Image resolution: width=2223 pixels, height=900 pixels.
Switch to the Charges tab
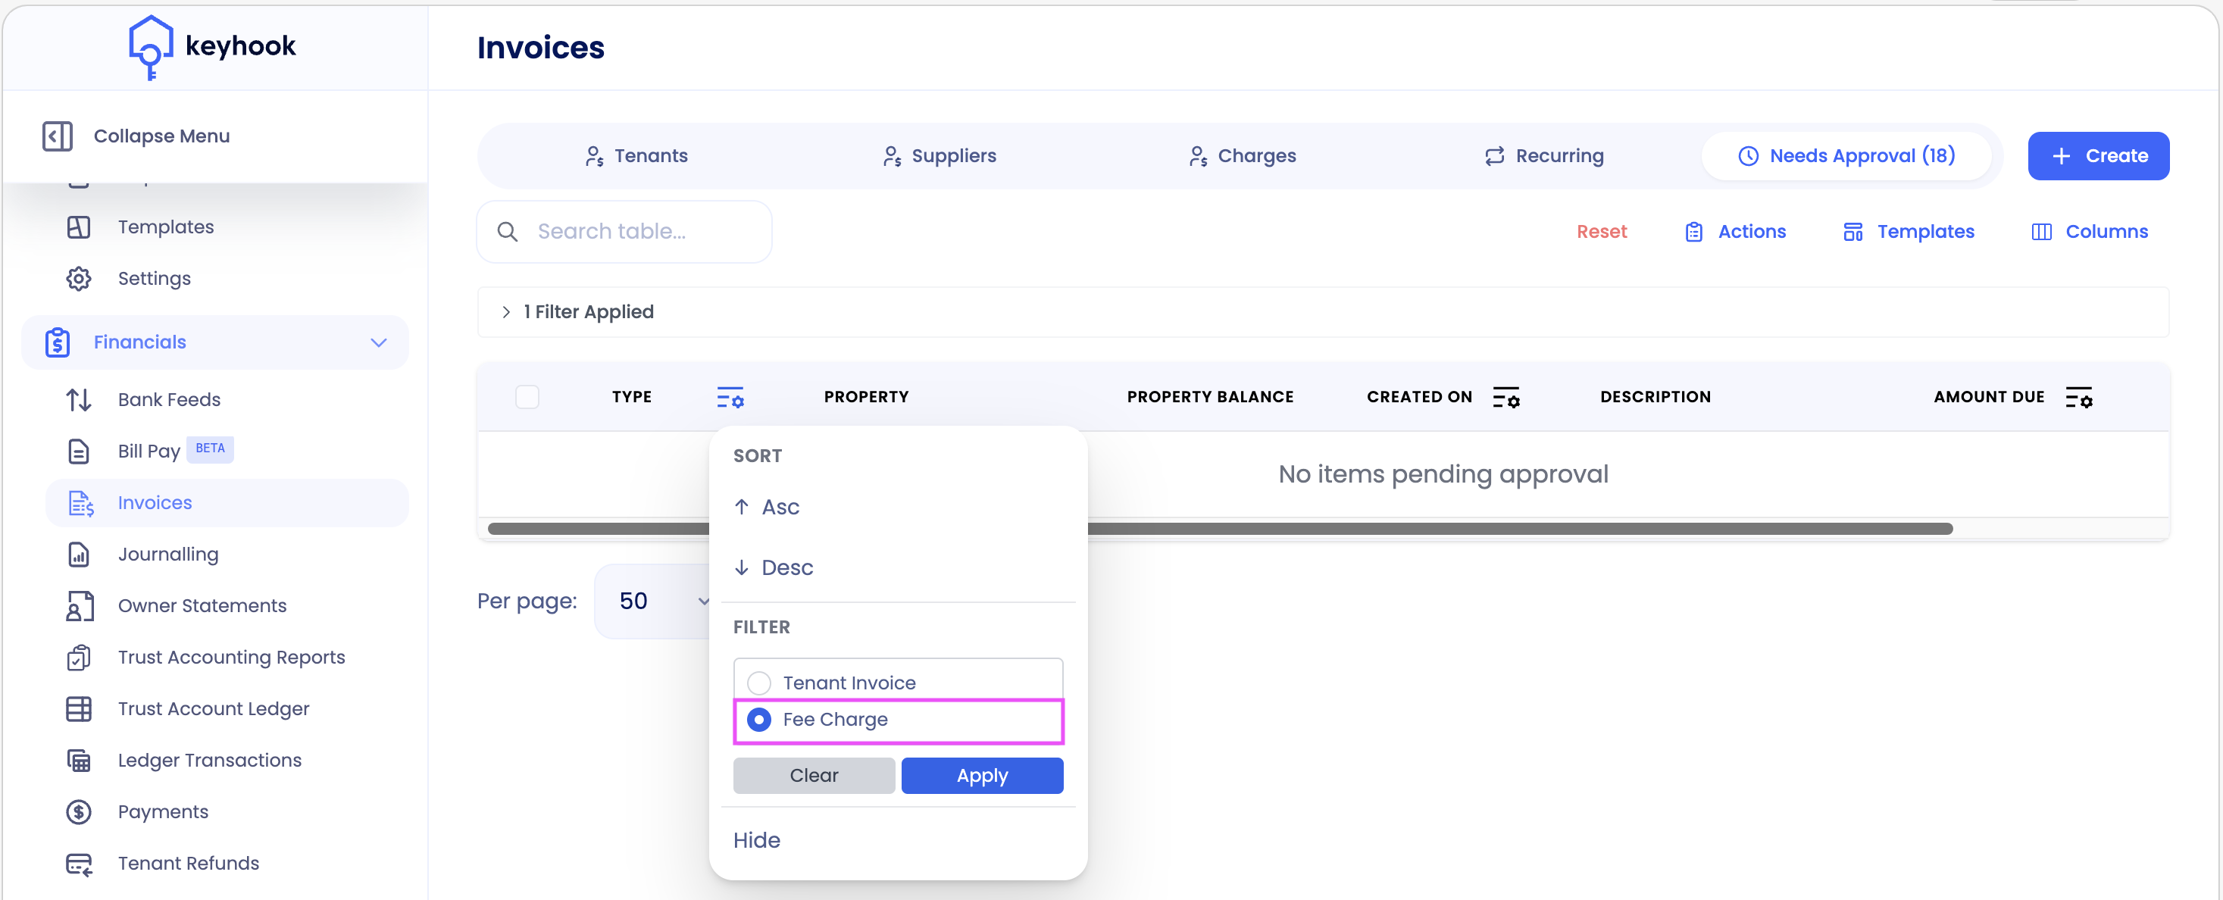[x=1242, y=156]
